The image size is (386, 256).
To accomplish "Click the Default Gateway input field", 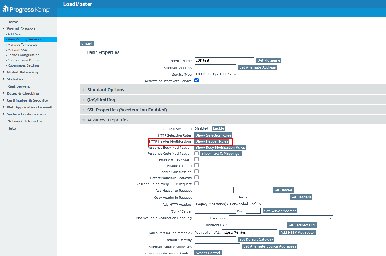I will 215,239.
